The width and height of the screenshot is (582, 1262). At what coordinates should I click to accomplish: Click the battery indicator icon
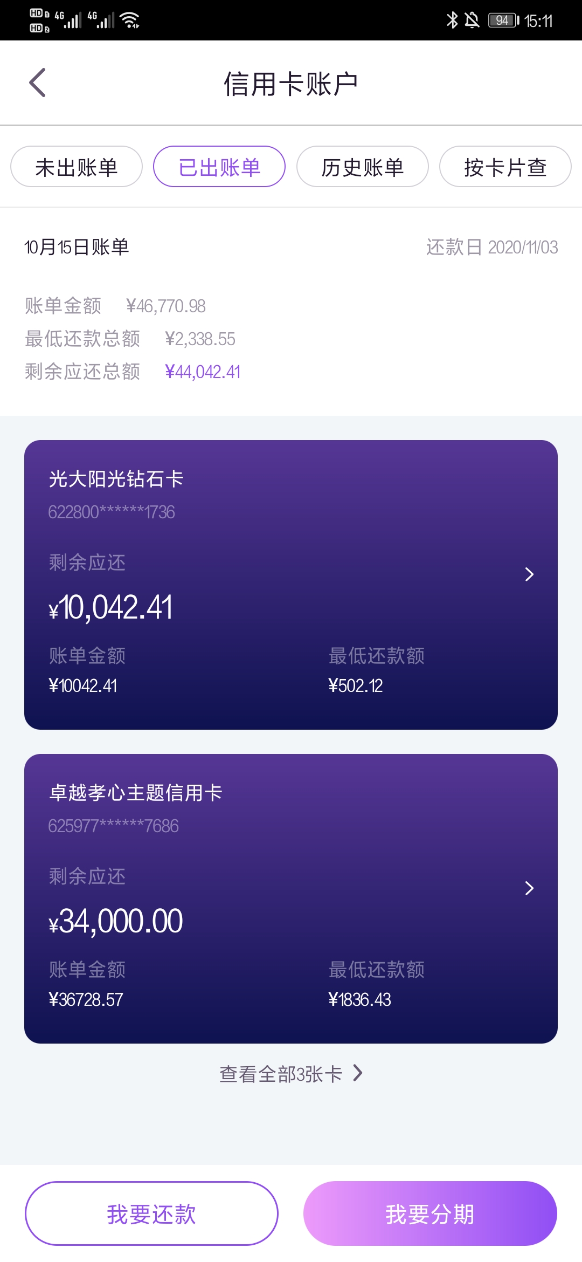[504, 20]
